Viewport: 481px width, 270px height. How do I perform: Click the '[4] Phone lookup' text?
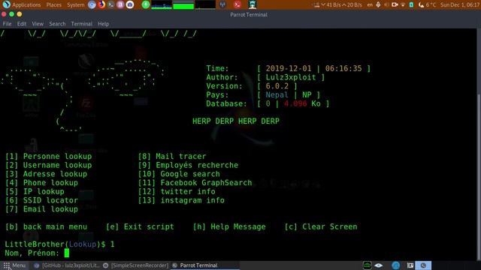coord(41,183)
